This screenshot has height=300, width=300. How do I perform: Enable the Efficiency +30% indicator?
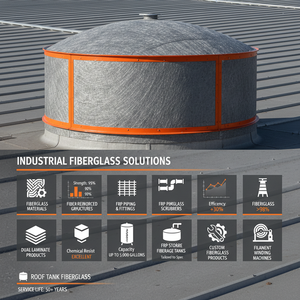click(217, 209)
